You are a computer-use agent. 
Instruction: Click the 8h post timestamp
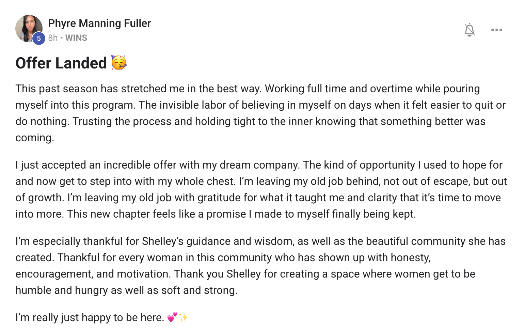pyautogui.click(x=53, y=38)
